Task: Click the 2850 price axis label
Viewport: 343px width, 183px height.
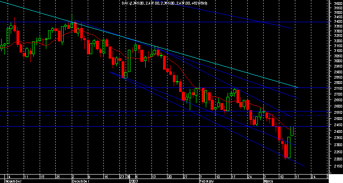Action: (x=338, y=77)
